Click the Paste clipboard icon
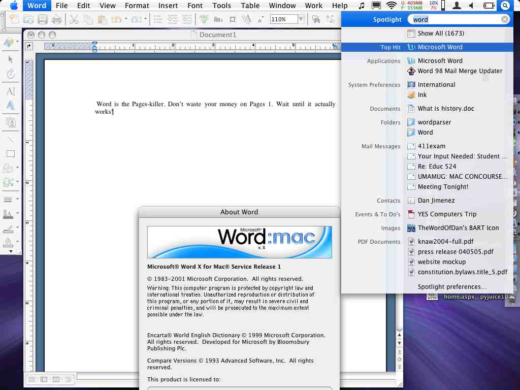The width and height of the screenshot is (520, 390). [102, 20]
